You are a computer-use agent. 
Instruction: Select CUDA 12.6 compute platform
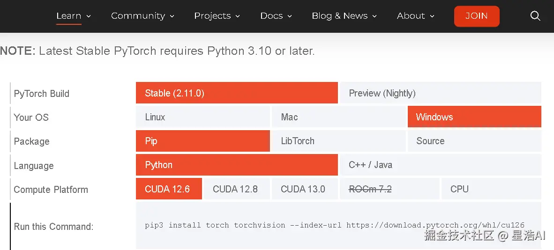(x=169, y=189)
